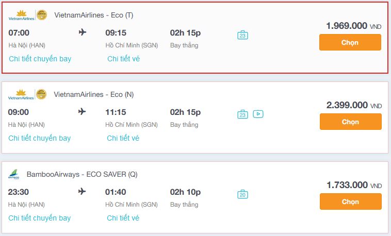391x236 pixels.
Task: Click the in-flight entertainment icon on the 09:00 flight
Action: tap(258, 114)
